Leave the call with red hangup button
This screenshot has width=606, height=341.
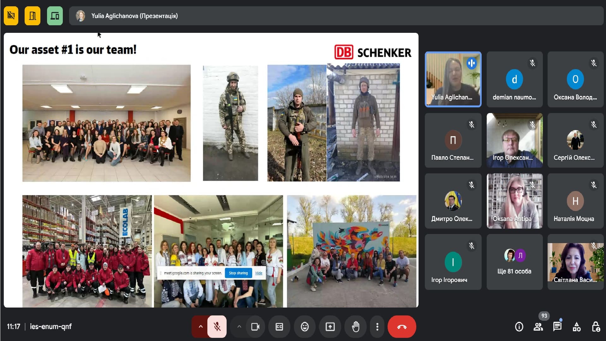point(401,327)
